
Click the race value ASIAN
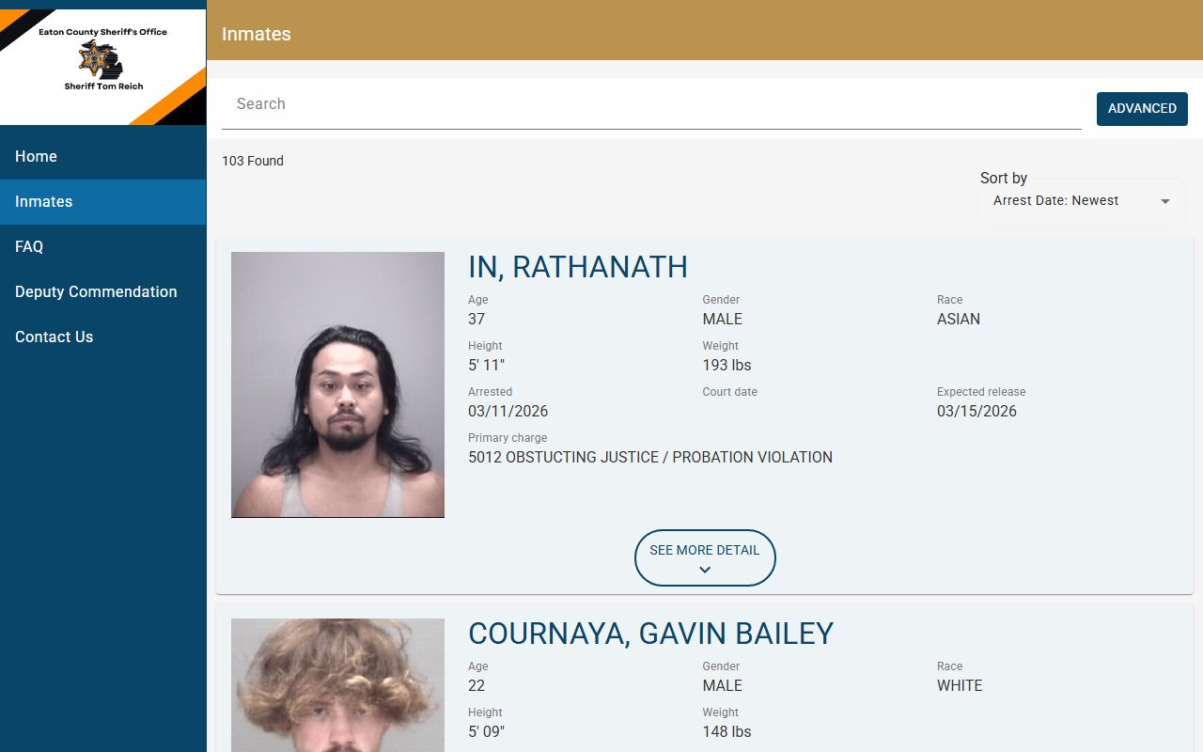pyautogui.click(x=959, y=320)
